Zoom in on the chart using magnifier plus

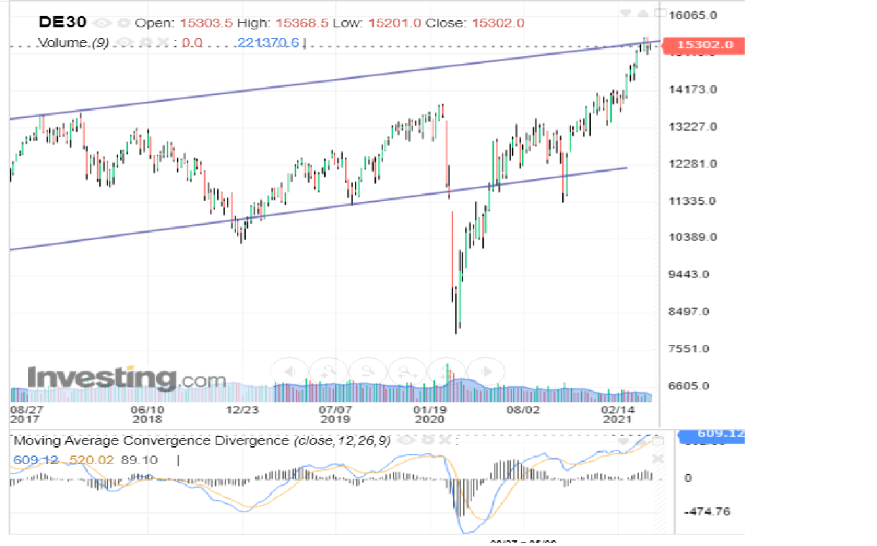328,371
